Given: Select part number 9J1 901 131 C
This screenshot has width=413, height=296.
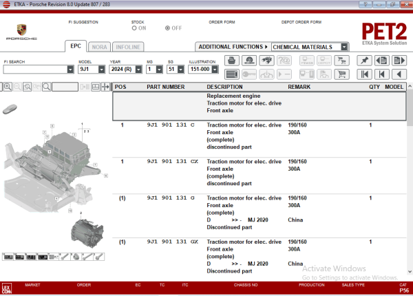Looking at the screenshot, I should click(x=171, y=125).
